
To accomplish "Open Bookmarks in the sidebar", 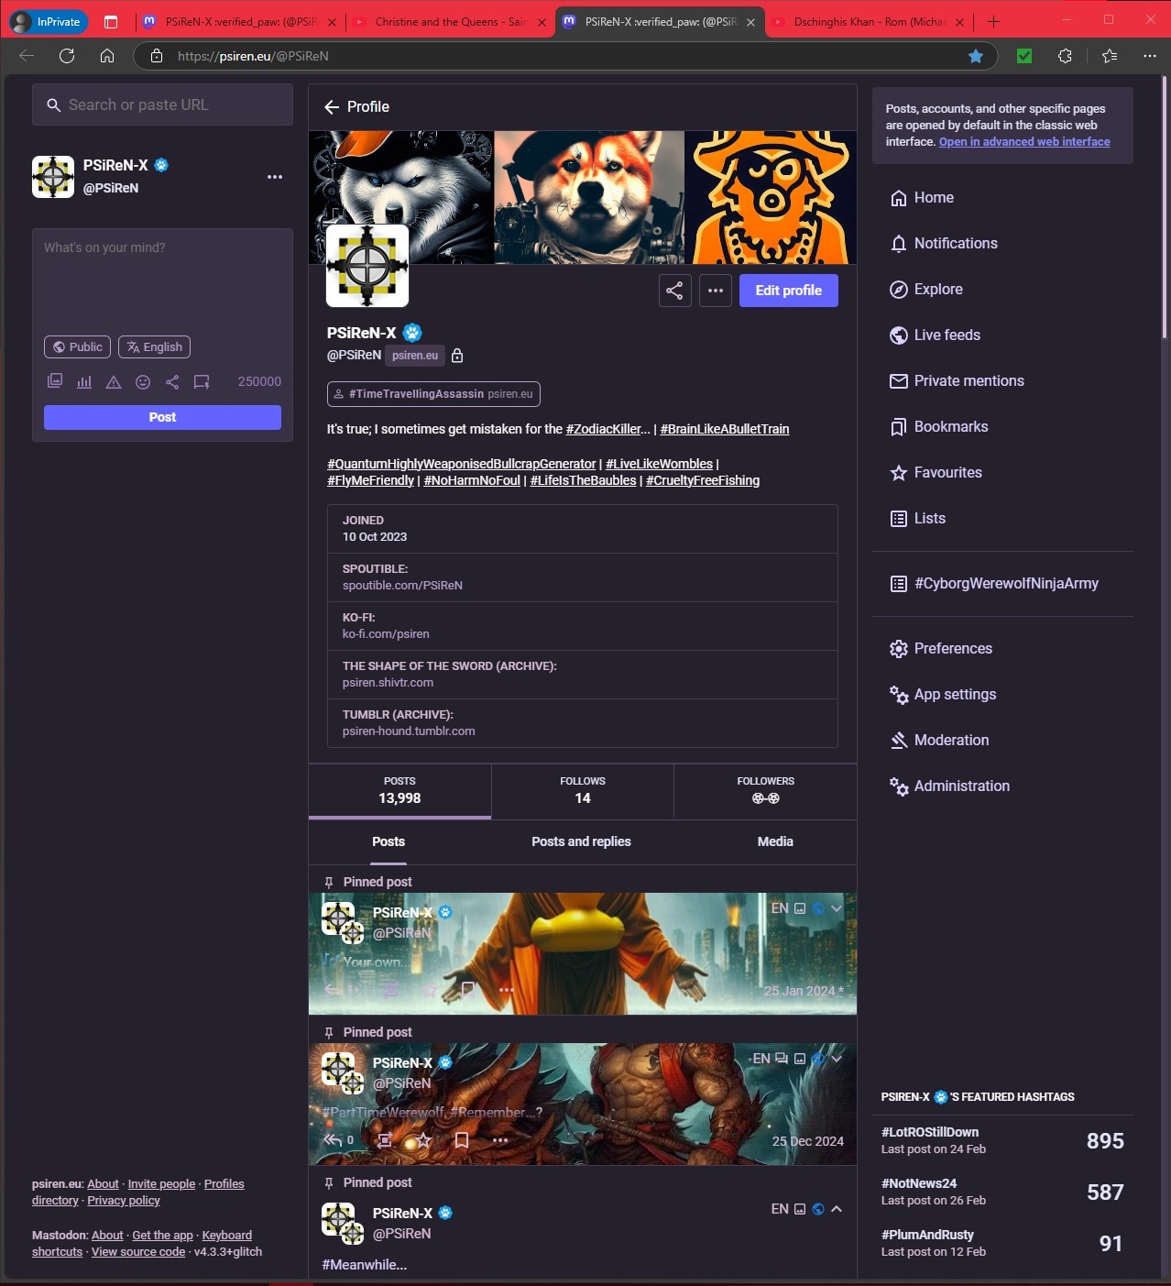I will click(x=939, y=426).
